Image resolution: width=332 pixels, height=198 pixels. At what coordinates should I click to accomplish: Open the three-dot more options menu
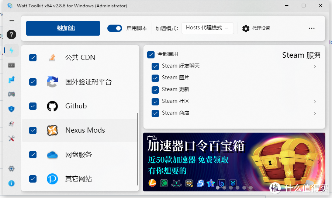[312, 28]
